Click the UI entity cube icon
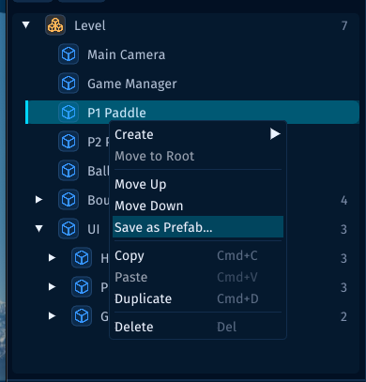Viewport: 366px width, 382px height. [x=69, y=229]
